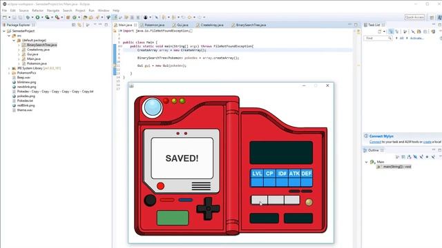Collapse the SemesterProject tree node
This screenshot has height=248, width=442.
(4, 31)
